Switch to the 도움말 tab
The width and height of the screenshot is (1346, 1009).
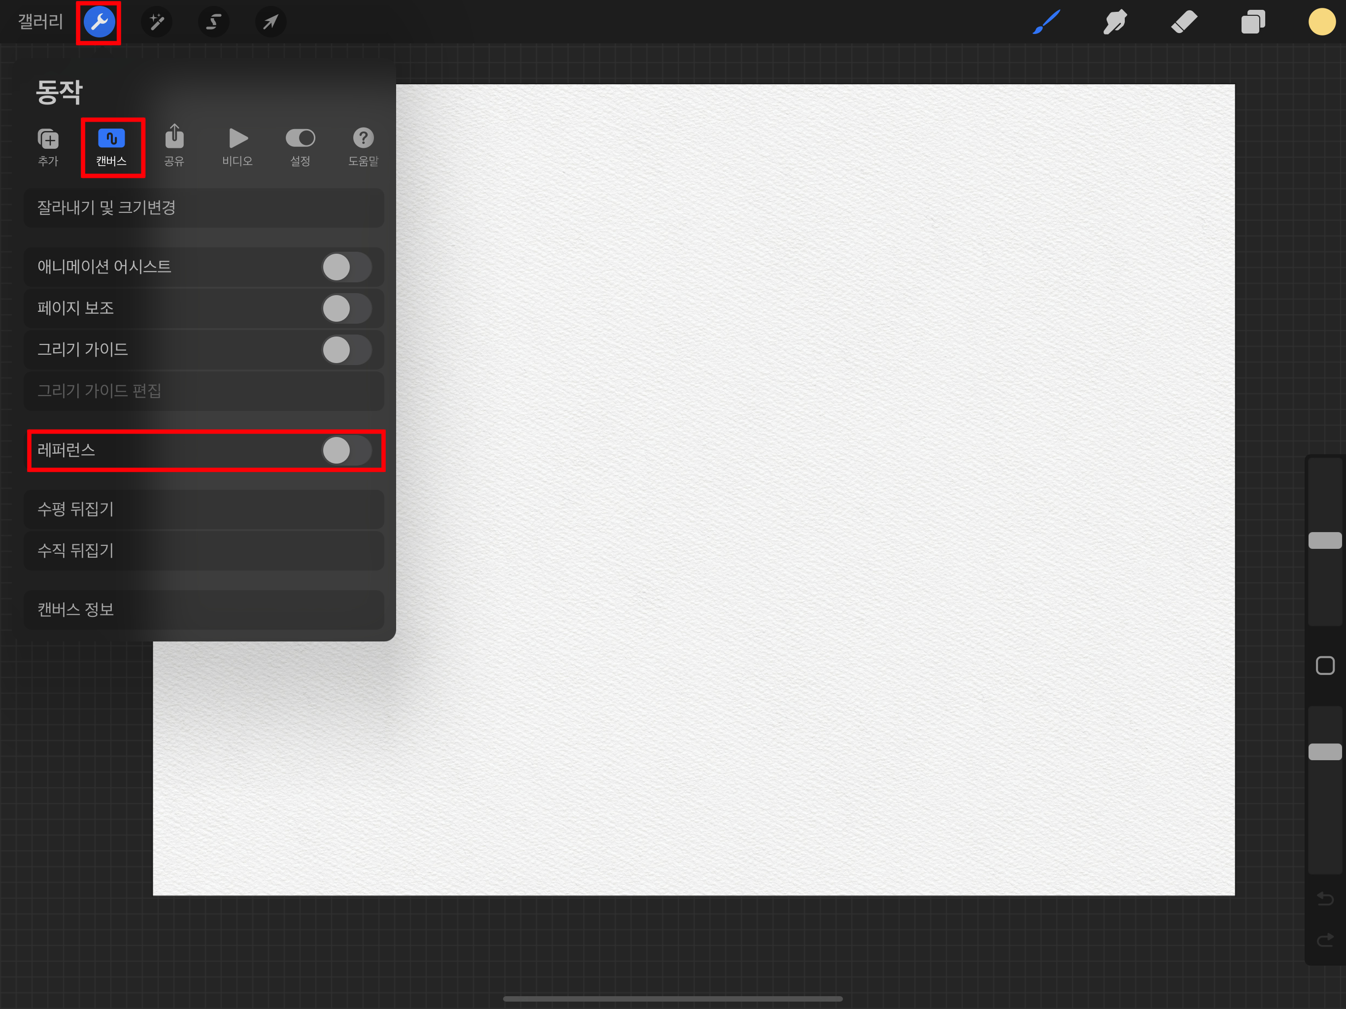pyautogui.click(x=363, y=147)
